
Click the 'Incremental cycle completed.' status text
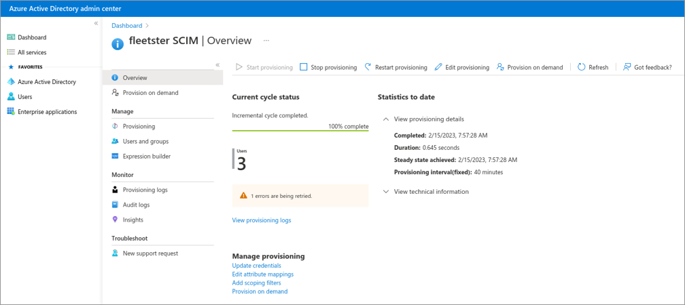[270, 115]
